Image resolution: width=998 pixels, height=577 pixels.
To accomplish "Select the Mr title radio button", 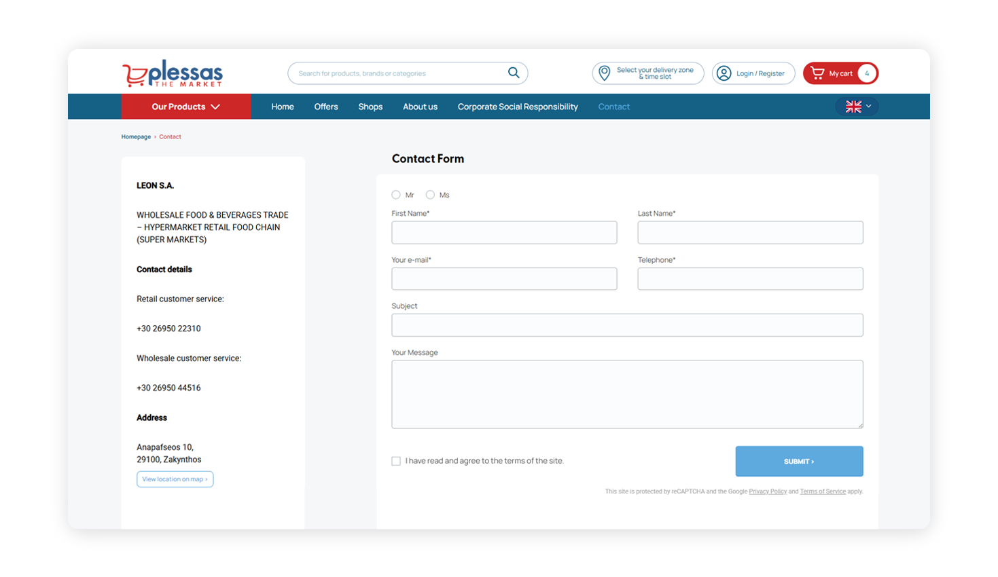I will (x=396, y=195).
